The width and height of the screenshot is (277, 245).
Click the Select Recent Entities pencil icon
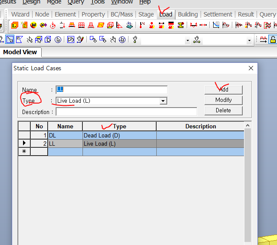(x=80, y=39)
